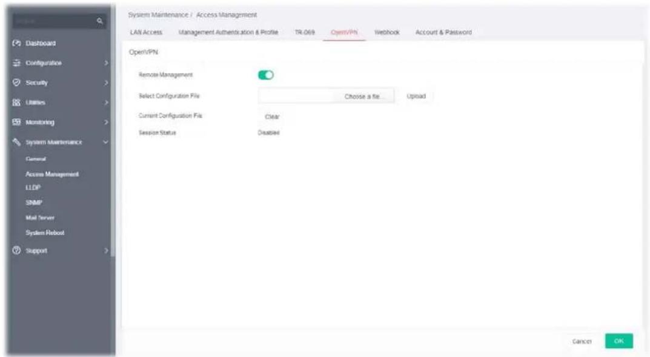The height and width of the screenshot is (357, 650).
Task: Click the Select Configuration File label
Action: (x=169, y=96)
